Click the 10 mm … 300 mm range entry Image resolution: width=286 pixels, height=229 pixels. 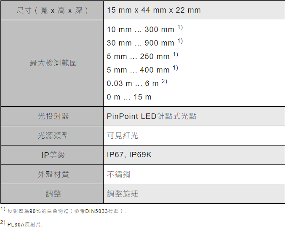coord(141,30)
